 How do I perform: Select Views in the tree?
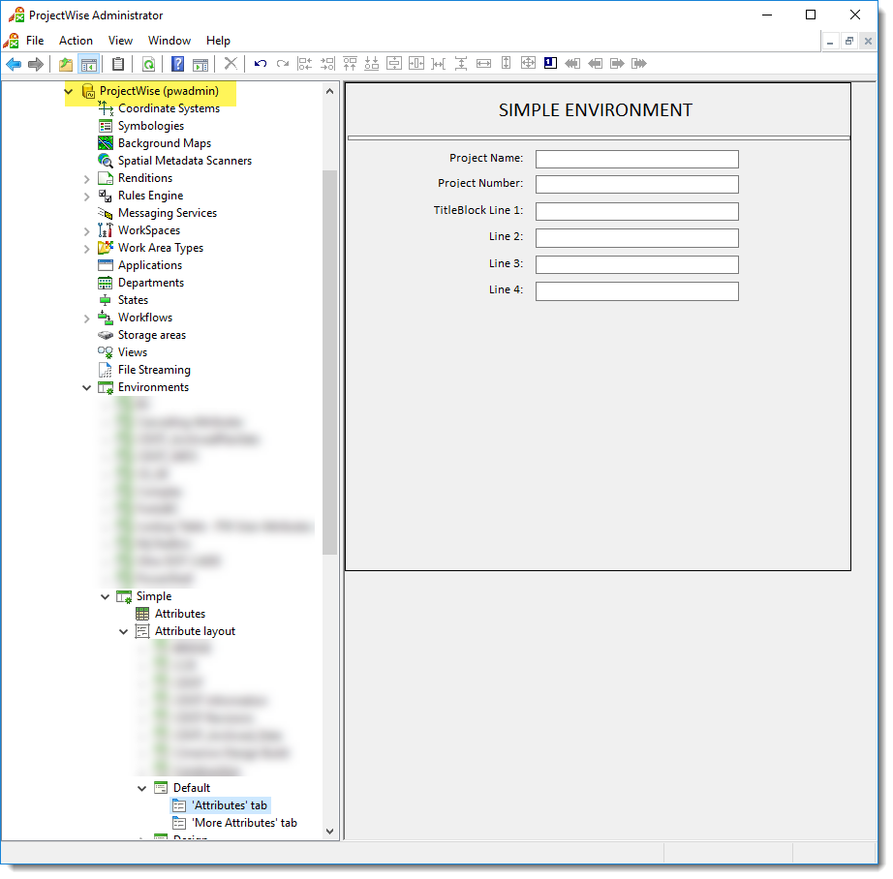(132, 352)
